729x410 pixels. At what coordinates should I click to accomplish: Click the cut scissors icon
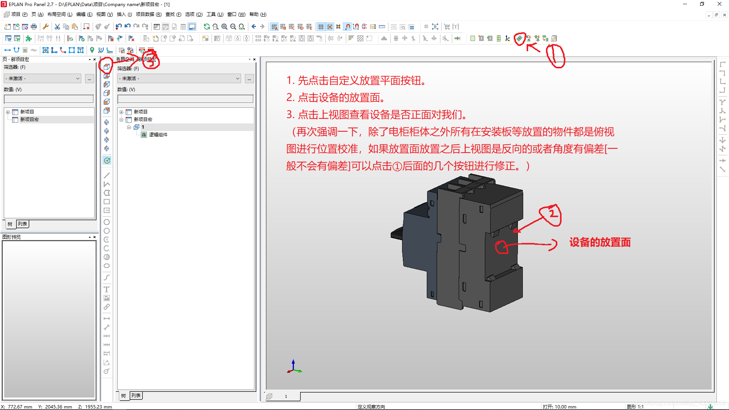click(57, 27)
